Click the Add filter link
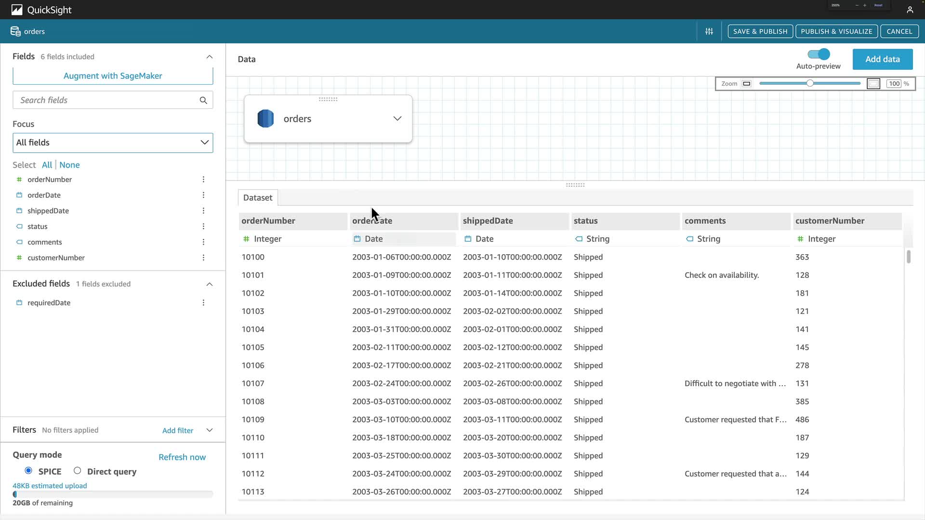The width and height of the screenshot is (925, 520). tap(177, 430)
